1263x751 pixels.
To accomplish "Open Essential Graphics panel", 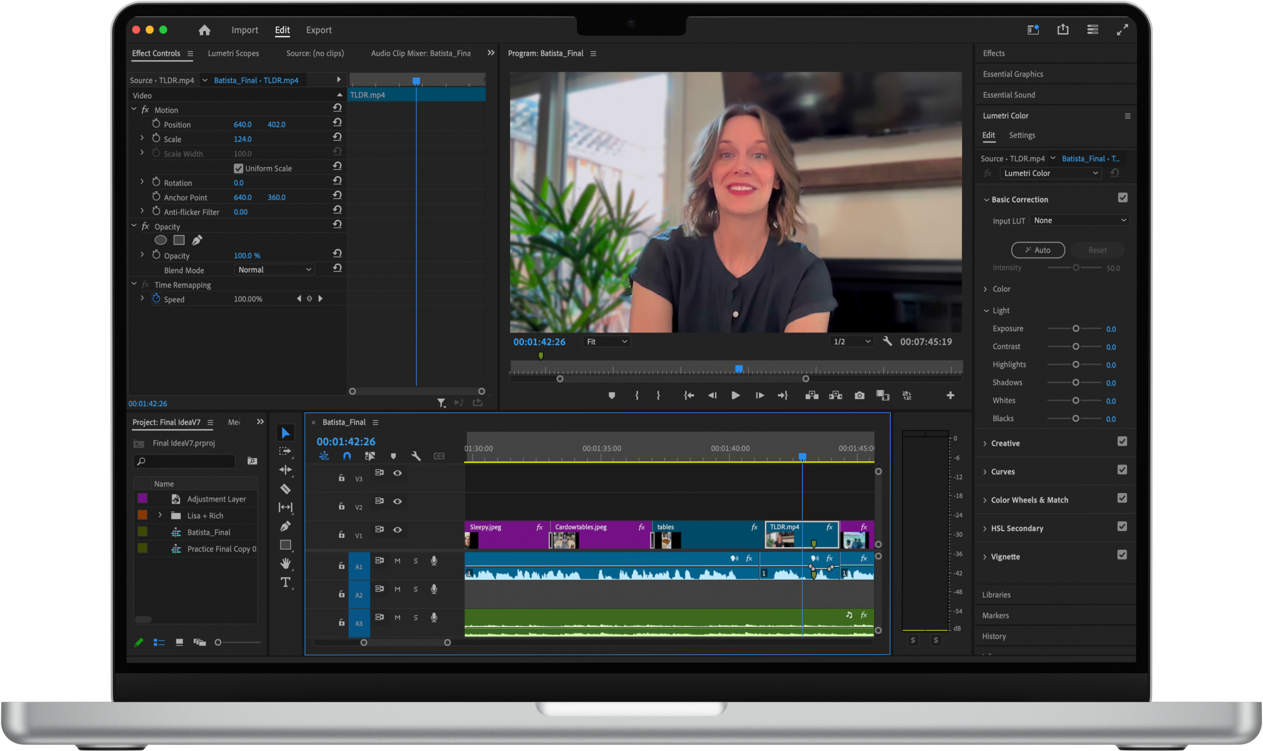I will (x=1013, y=74).
